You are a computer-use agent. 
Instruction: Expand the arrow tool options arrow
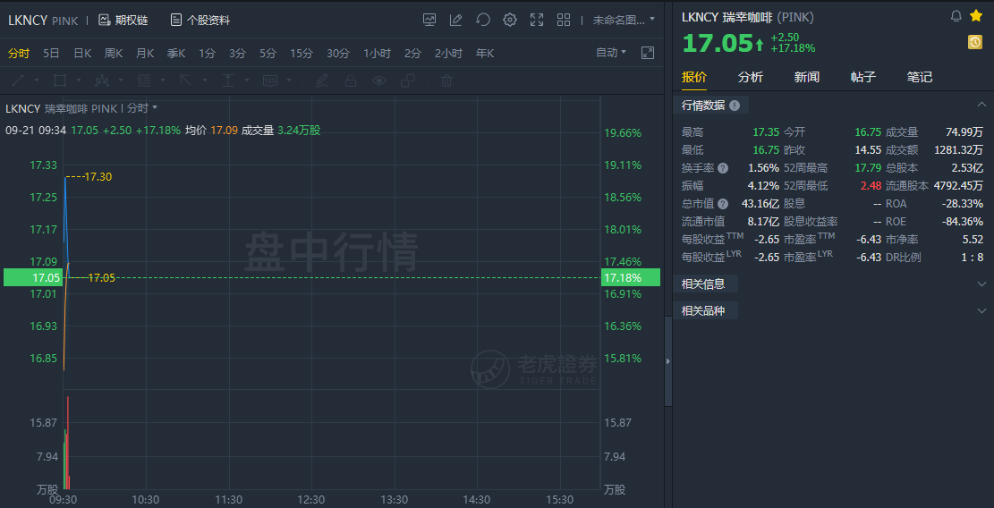click(x=204, y=80)
